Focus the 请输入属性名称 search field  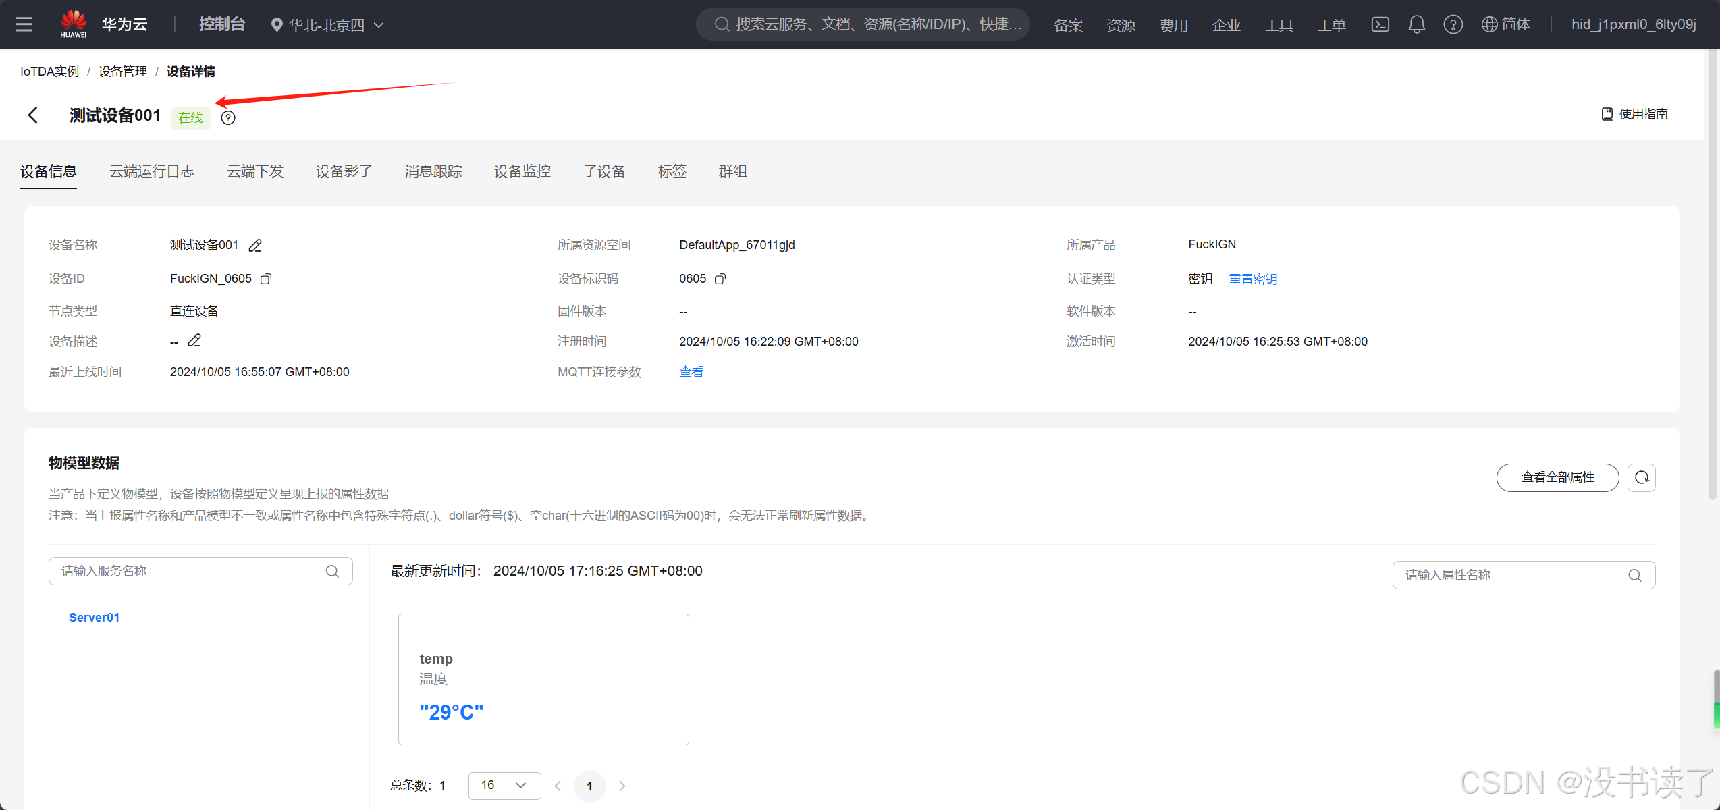[1512, 575]
